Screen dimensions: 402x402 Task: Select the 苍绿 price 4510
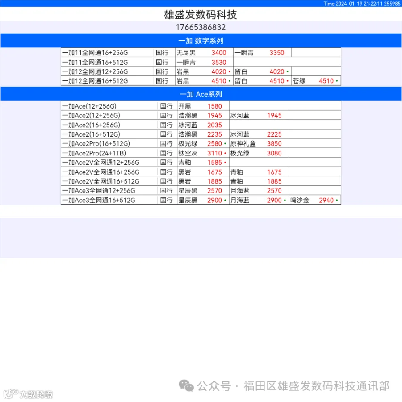pyautogui.click(x=327, y=81)
